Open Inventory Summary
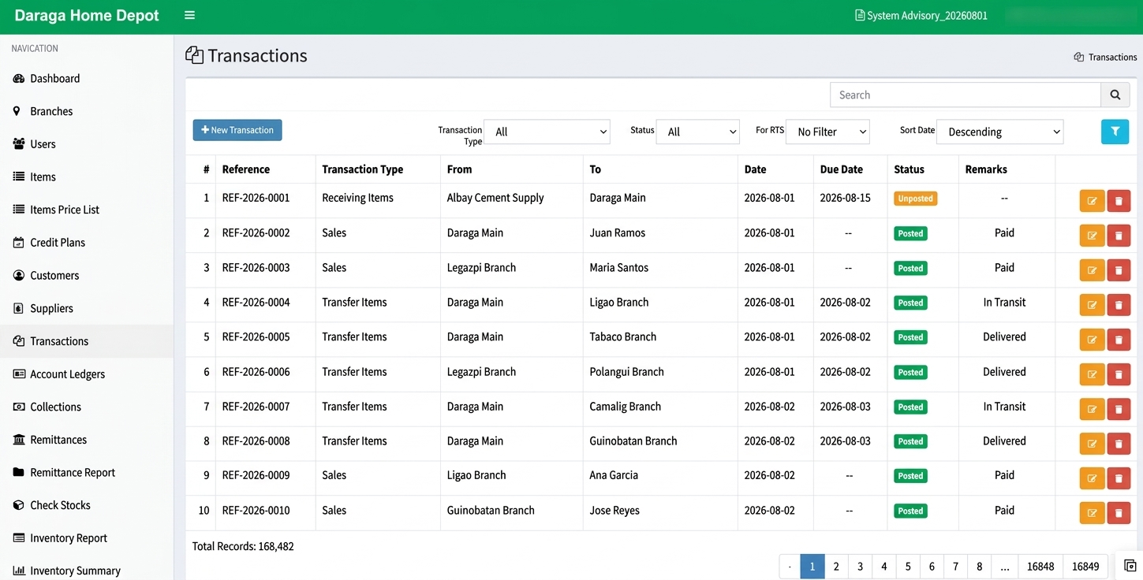1143x580 pixels. (87, 571)
